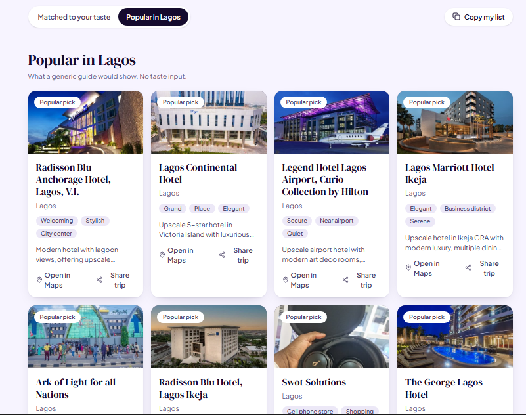
Task: Click map pin icon on Lagos Marriott Hotel Ikeja card
Action: (408, 267)
